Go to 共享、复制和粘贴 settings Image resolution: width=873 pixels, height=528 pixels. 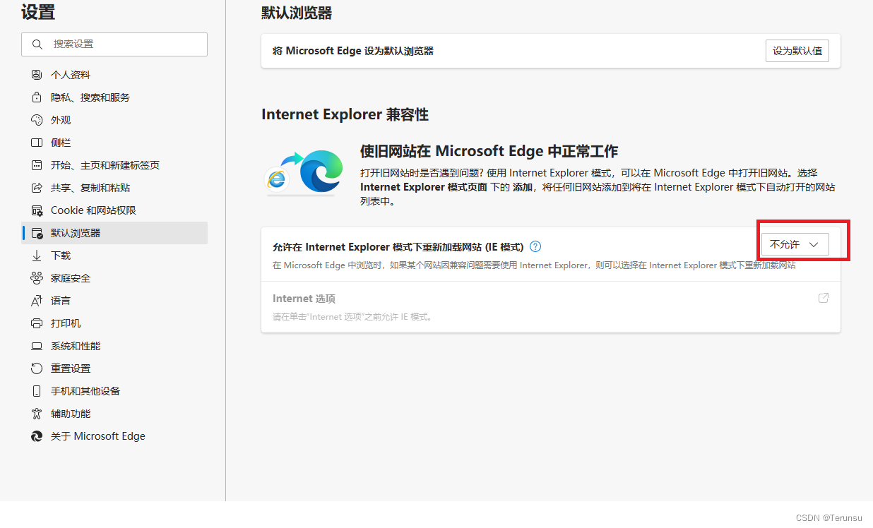(114, 188)
